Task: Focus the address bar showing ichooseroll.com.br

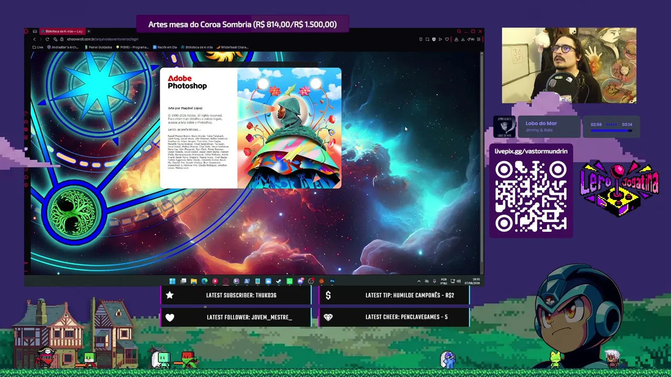Action: 102,39
